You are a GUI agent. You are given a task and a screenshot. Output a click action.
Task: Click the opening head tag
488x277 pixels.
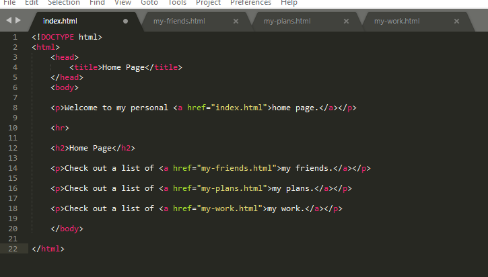click(65, 58)
